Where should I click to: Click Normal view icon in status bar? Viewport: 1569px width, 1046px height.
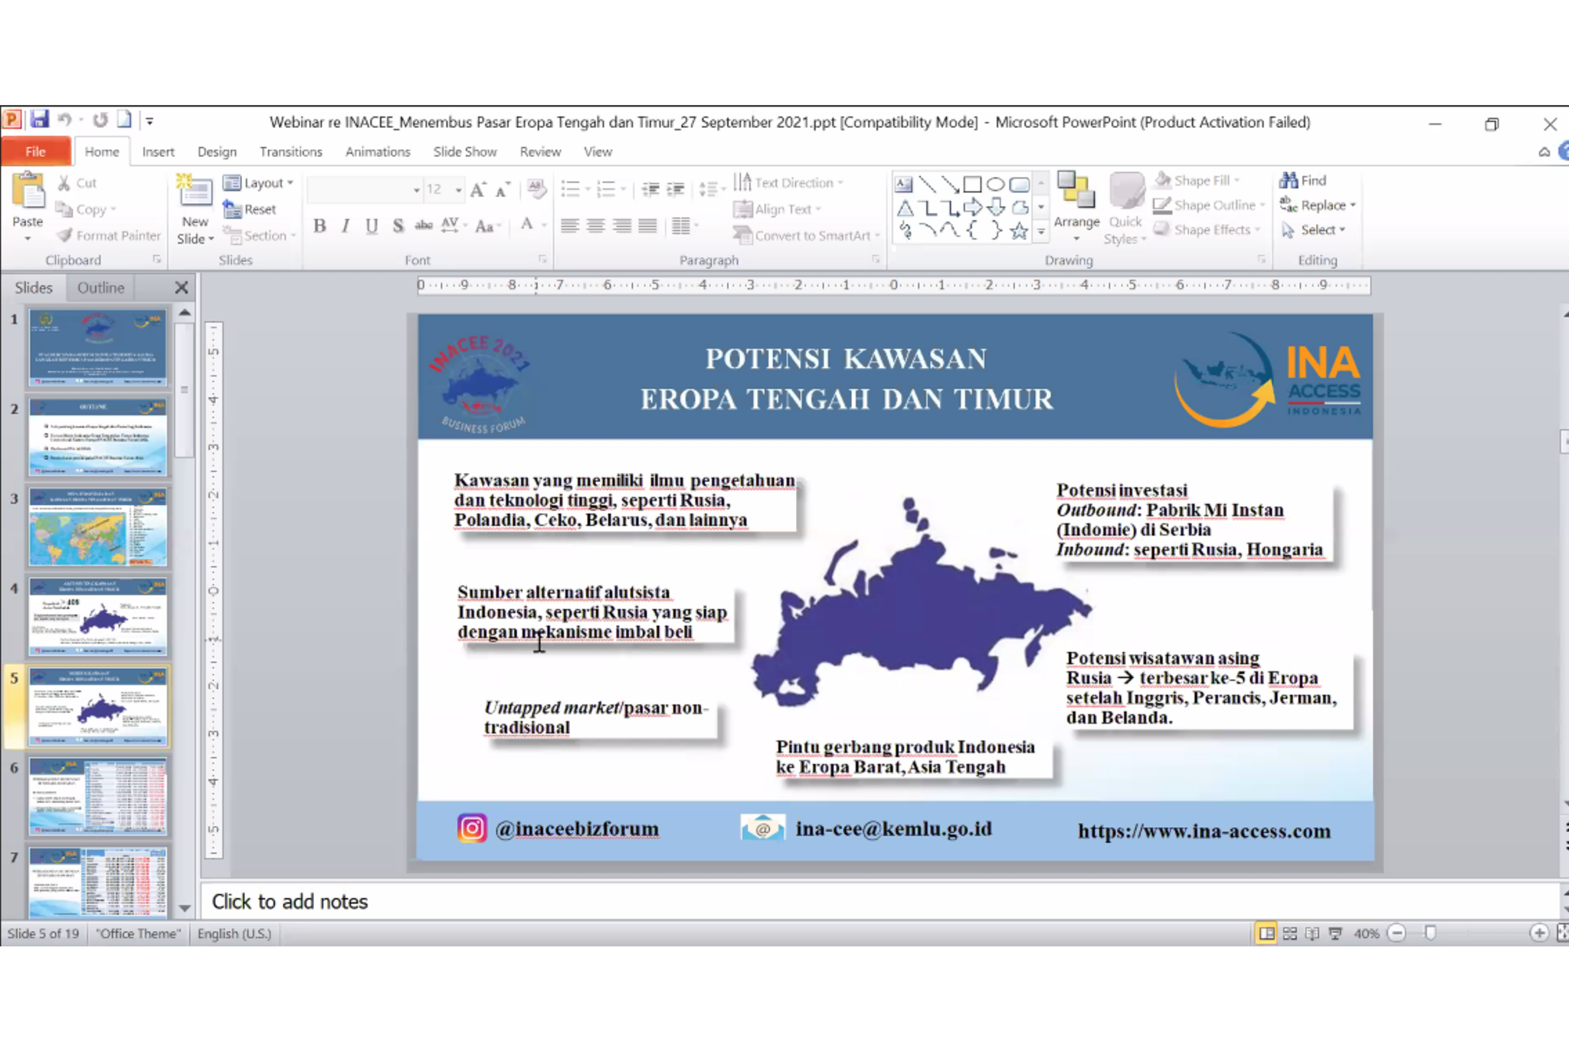point(1266,933)
